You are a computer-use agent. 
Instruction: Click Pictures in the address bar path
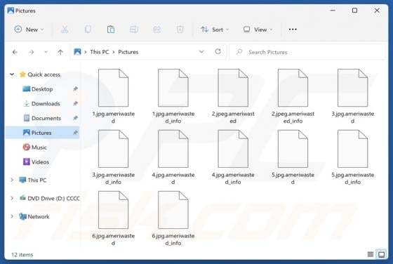click(x=128, y=52)
